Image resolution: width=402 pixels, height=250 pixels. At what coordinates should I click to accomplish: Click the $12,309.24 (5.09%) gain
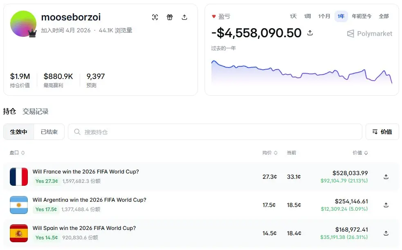point(344,209)
